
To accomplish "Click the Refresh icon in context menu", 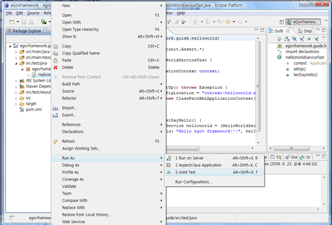I will 55,141.
